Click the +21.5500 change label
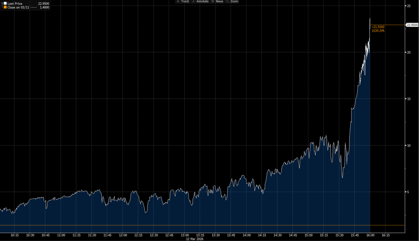The height and width of the screenshot is (241, 419). tap(378, 27)
